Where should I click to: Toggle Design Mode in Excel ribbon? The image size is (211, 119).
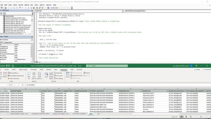point(51,76)
